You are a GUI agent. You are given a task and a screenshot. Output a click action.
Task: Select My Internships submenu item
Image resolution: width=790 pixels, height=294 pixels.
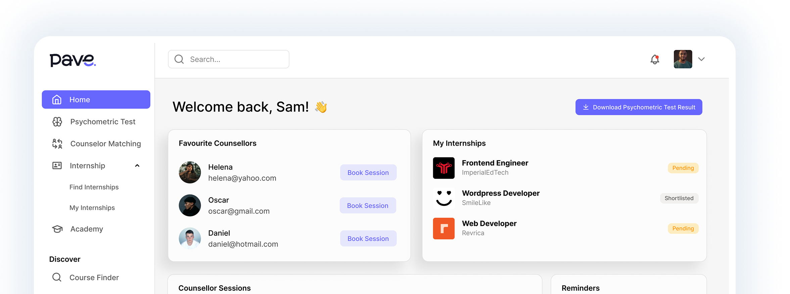pos(92,208)
